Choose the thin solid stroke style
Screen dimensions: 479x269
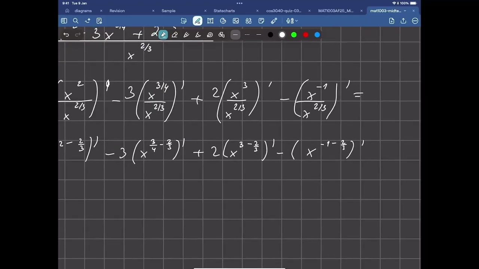click(x=259, y=35)
